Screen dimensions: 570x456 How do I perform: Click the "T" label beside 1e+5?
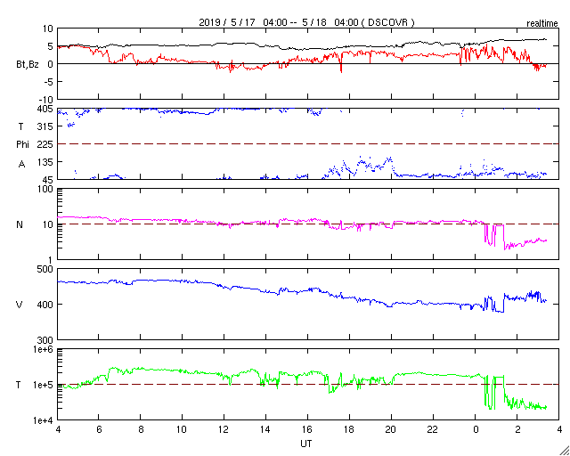18,385
